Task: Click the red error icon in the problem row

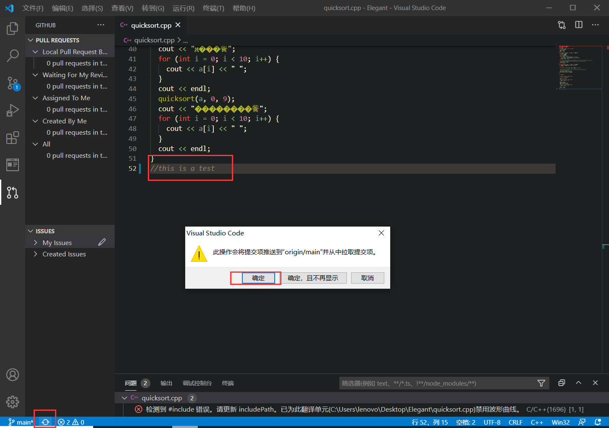Action: tap(138, 409)
